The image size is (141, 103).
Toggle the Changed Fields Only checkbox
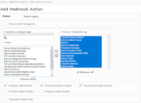5,99
